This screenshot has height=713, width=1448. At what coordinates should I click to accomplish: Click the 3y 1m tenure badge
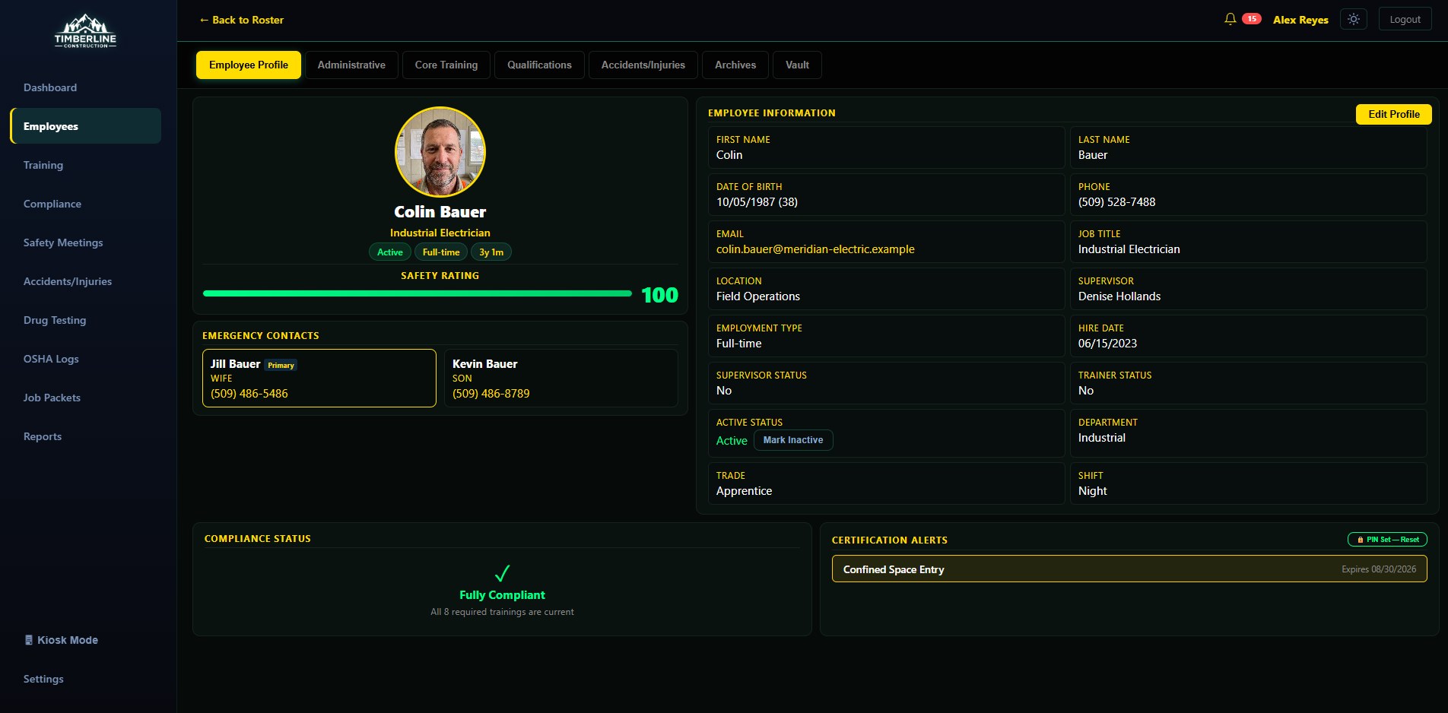491,252
